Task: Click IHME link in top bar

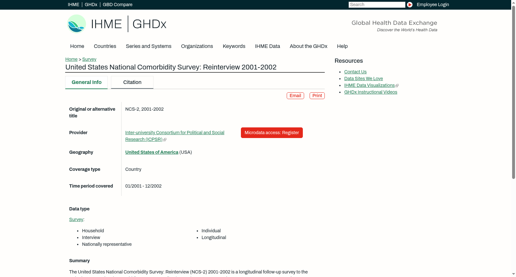Action: [74, 5]
